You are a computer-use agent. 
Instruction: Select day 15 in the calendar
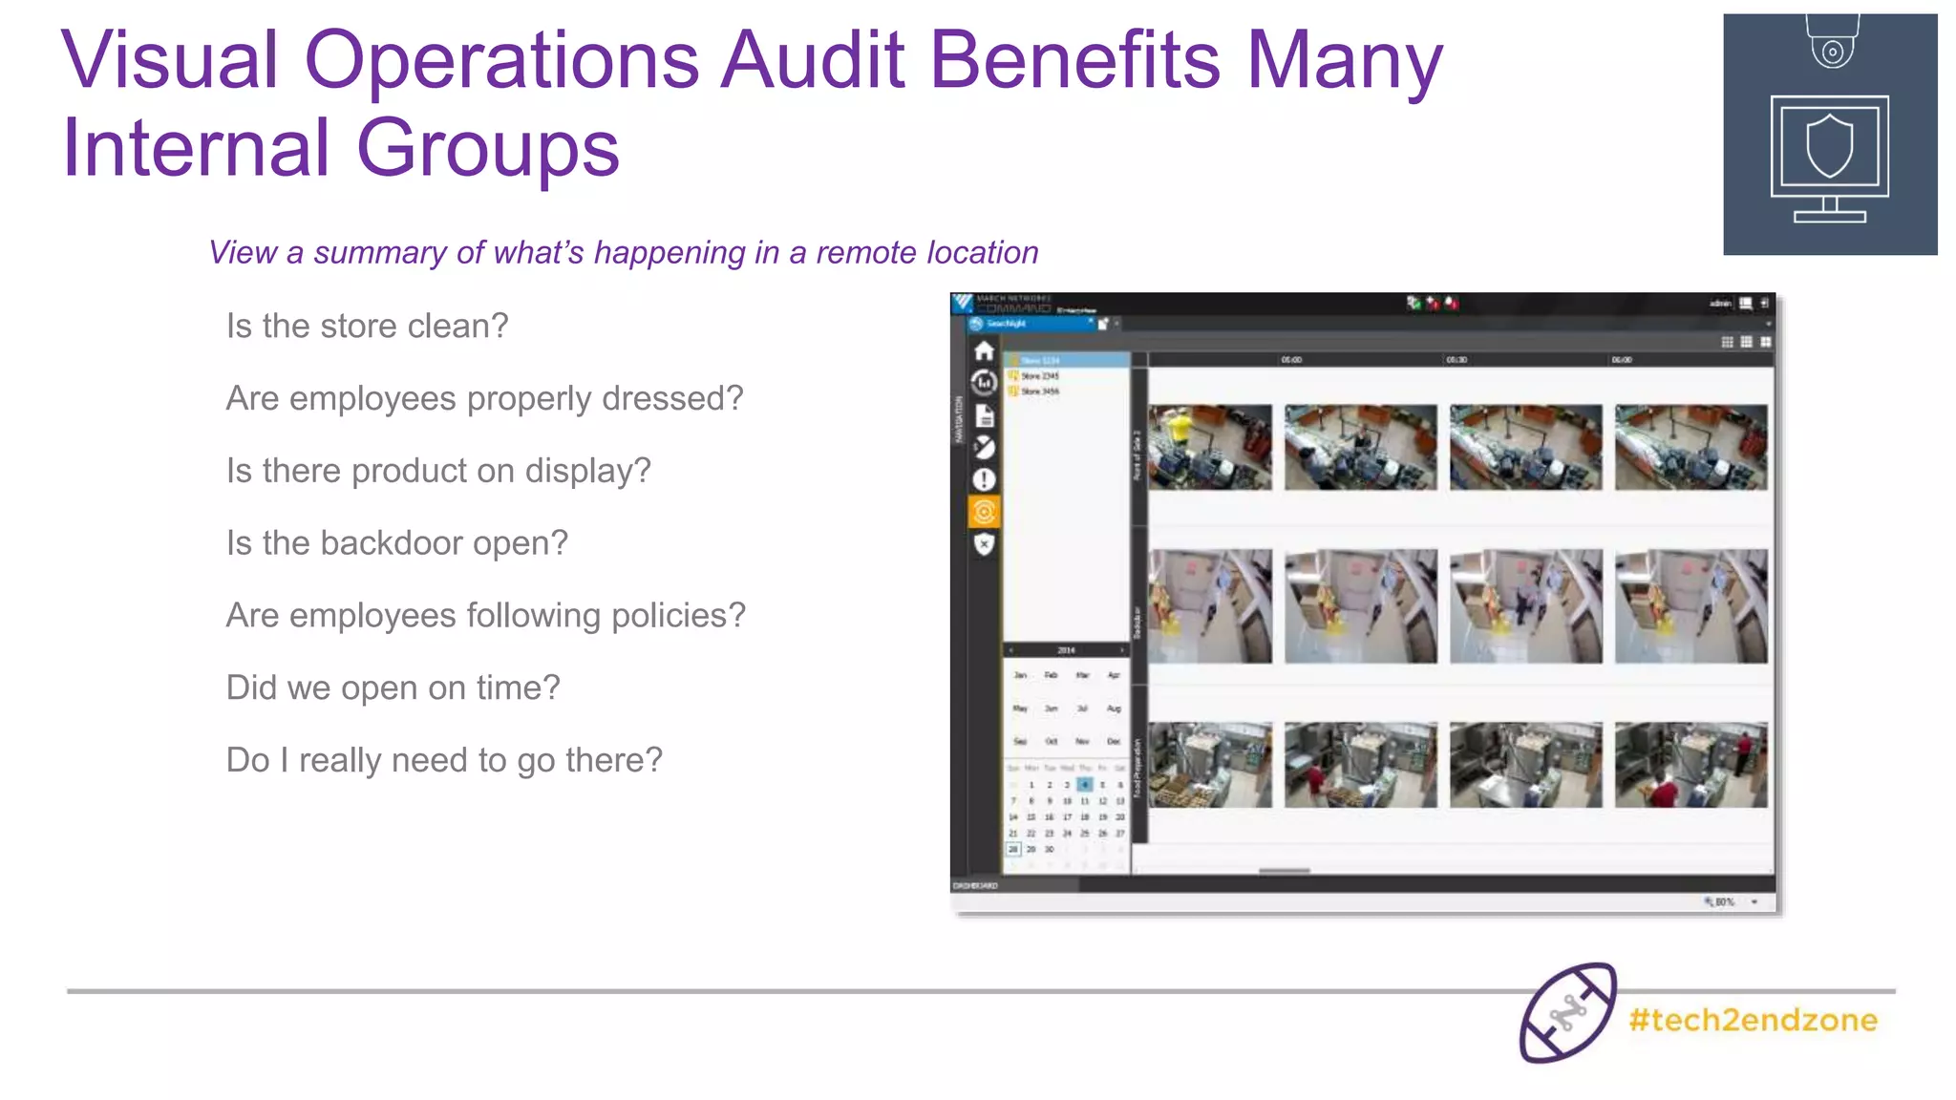pyautogui.click(x=1031, y=817)
